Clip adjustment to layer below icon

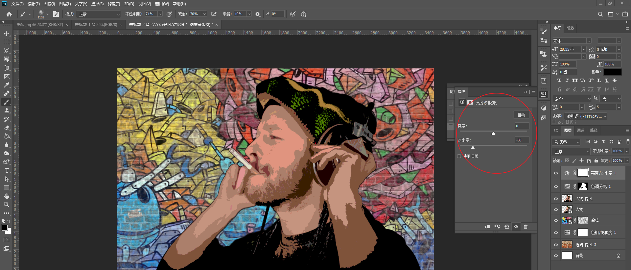(488, 227)
